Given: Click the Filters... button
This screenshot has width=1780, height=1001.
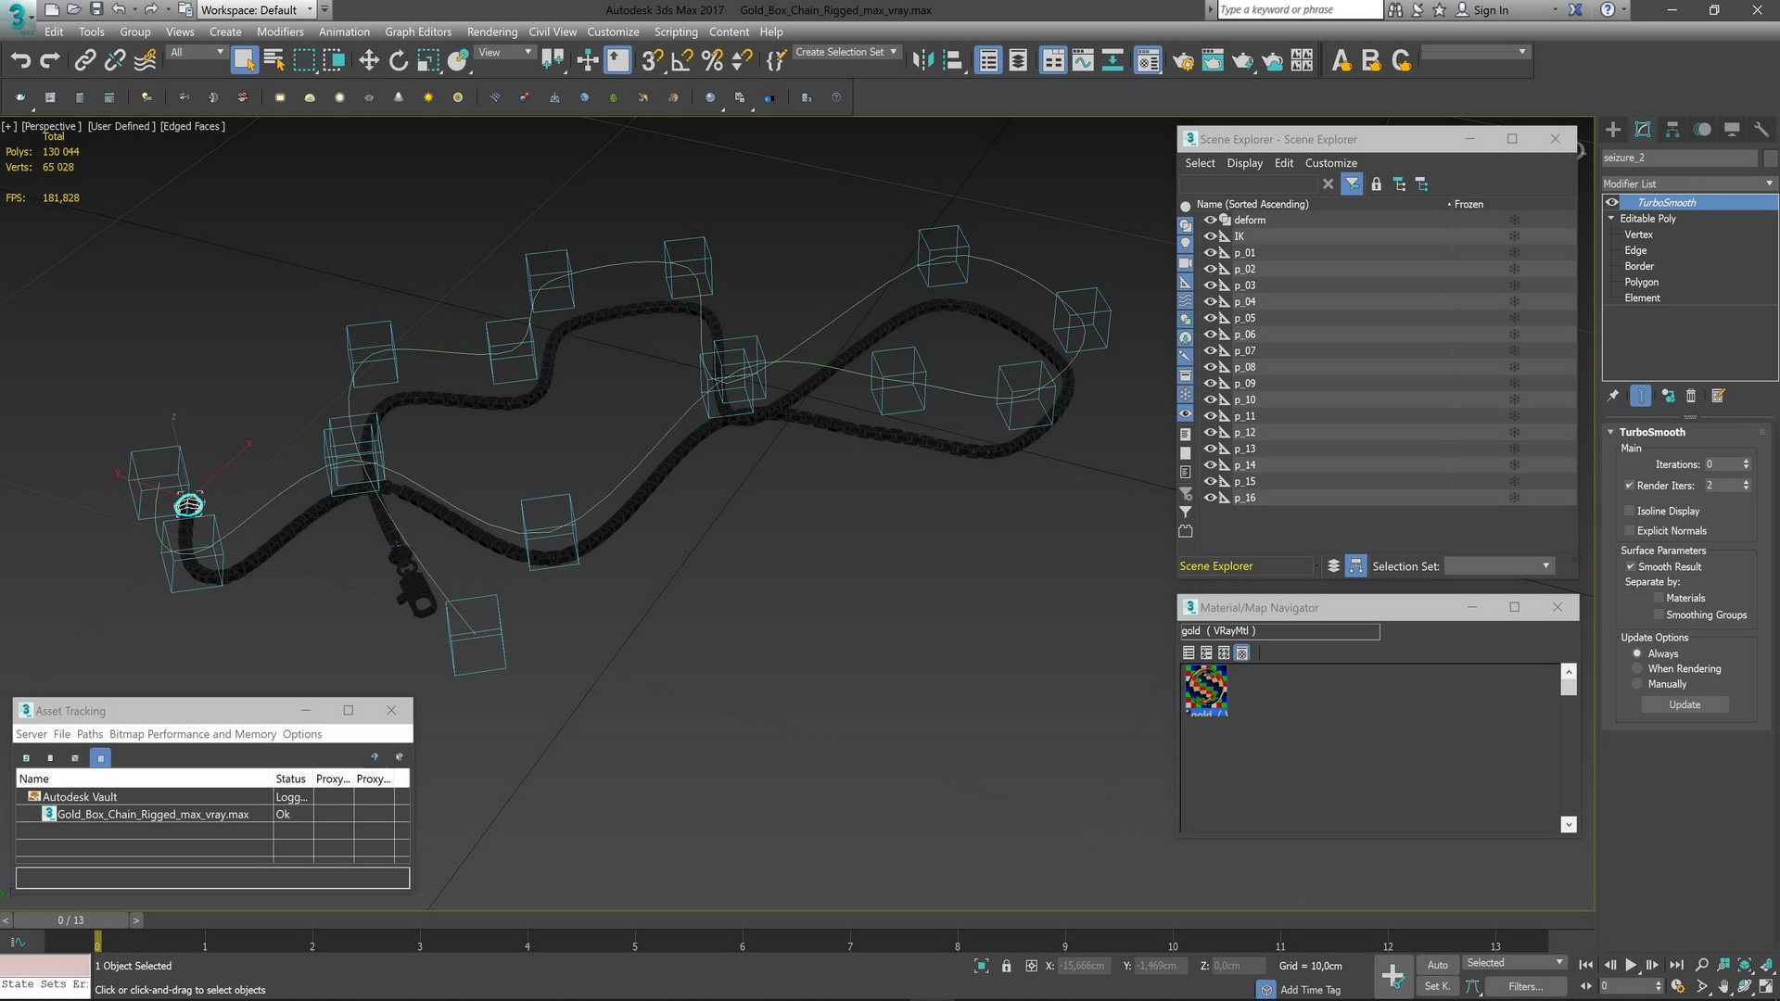Looking at the screenshot, I should click(1525, 986).
